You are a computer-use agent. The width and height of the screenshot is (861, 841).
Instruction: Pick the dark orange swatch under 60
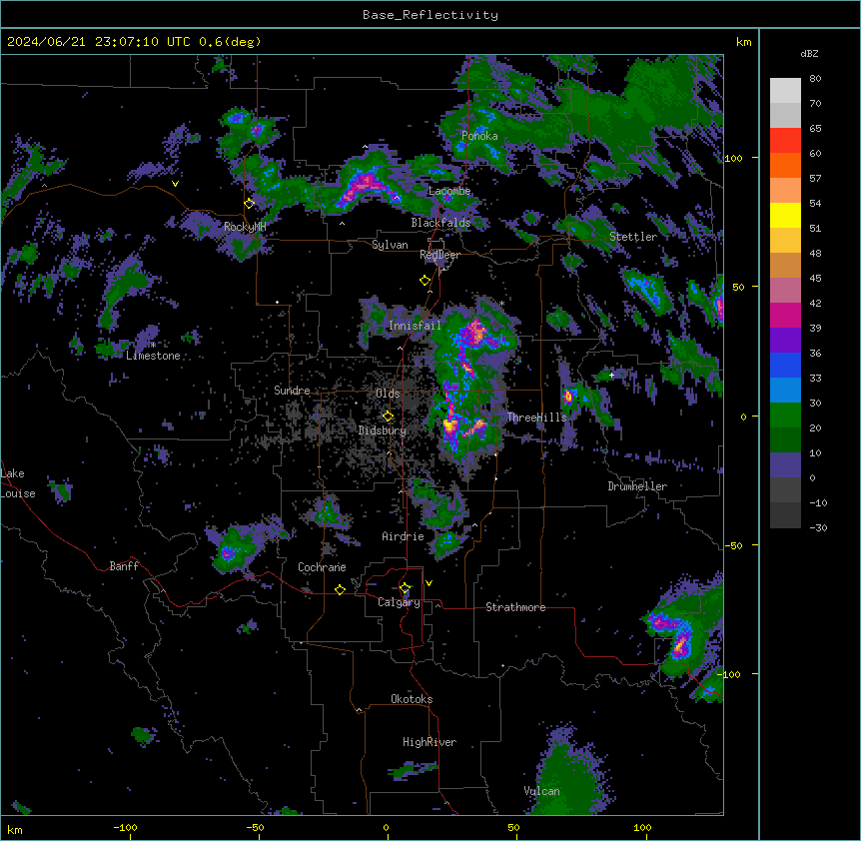[785, 165]
